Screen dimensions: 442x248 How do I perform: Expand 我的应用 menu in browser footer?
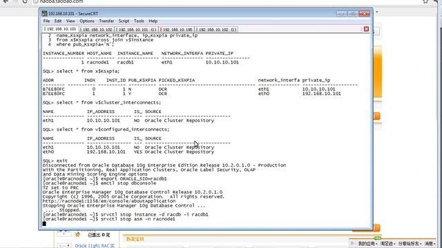(x=367, y=243)
